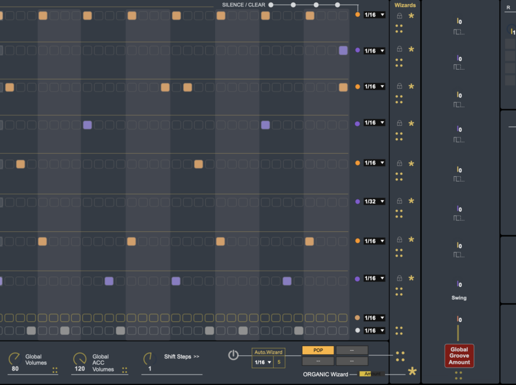Click the ORGANIC Wizard Amount slider
The height and width of the screenshot is (385, 516).
click(x=372, y=374)
